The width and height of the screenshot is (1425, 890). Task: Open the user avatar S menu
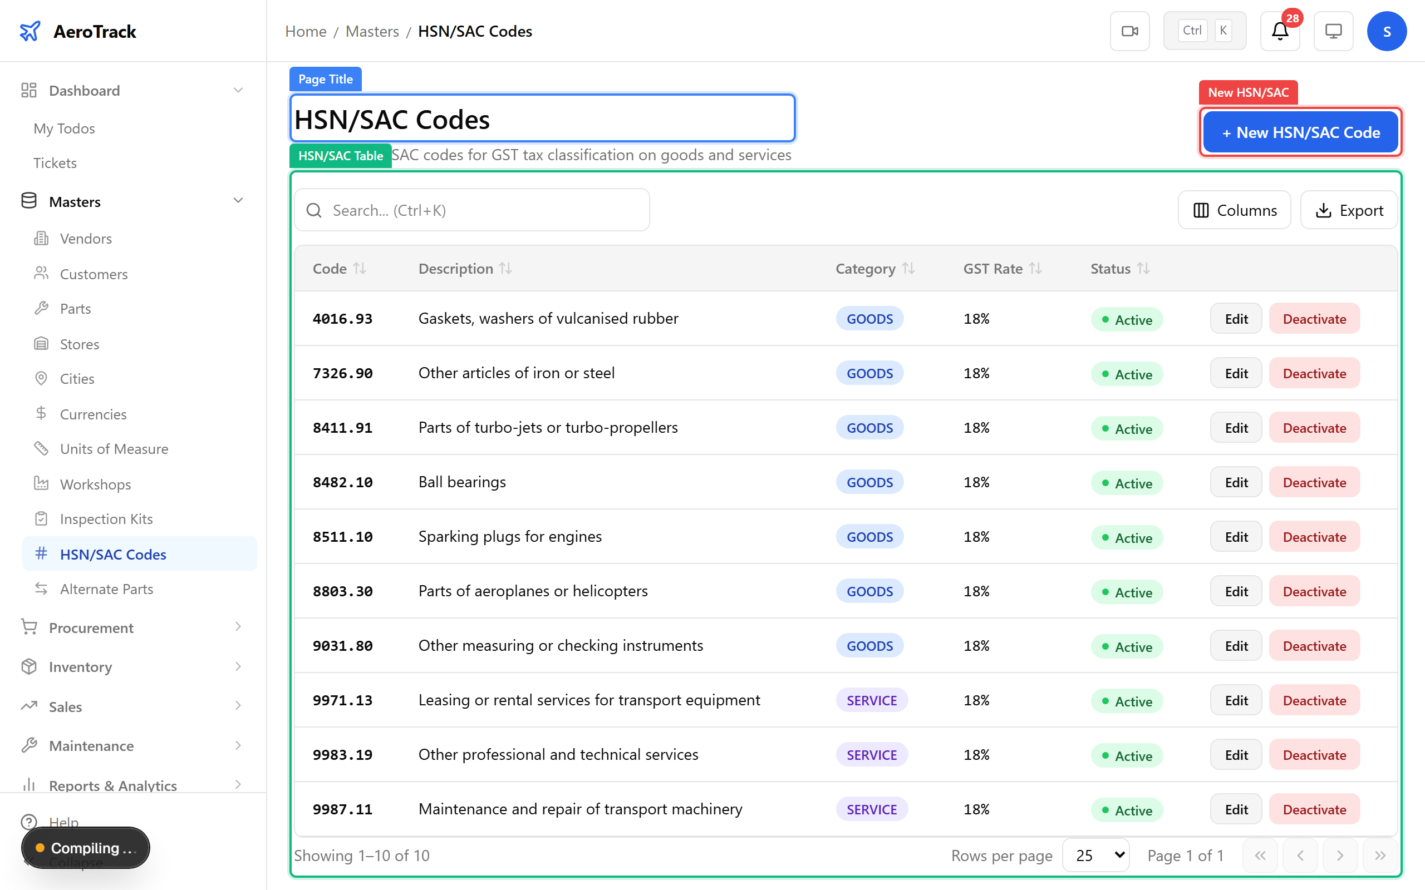pos(1386,31)
